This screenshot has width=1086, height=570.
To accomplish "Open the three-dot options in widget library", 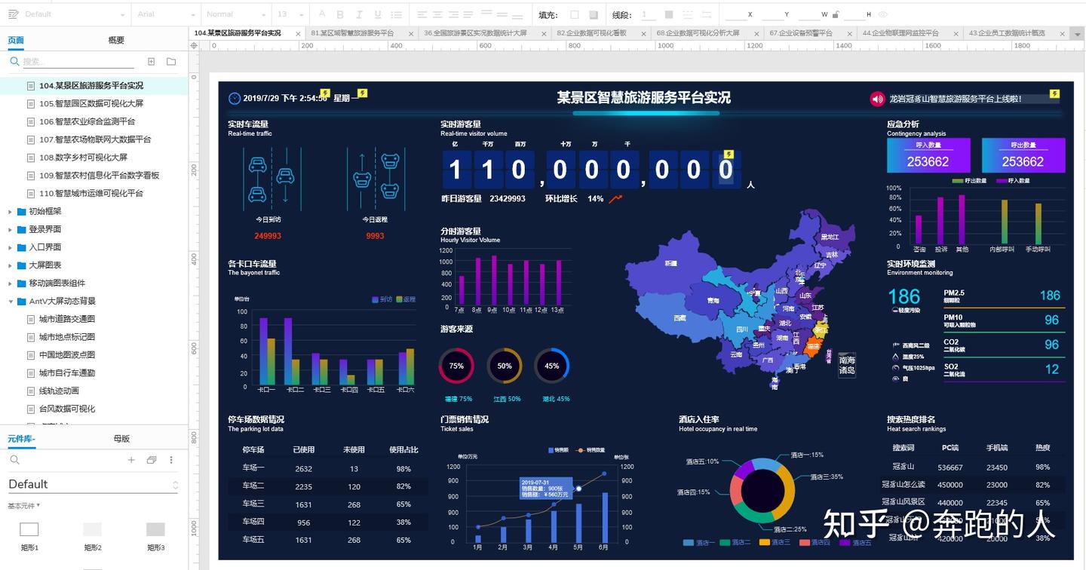I will [x=171, y=460].
